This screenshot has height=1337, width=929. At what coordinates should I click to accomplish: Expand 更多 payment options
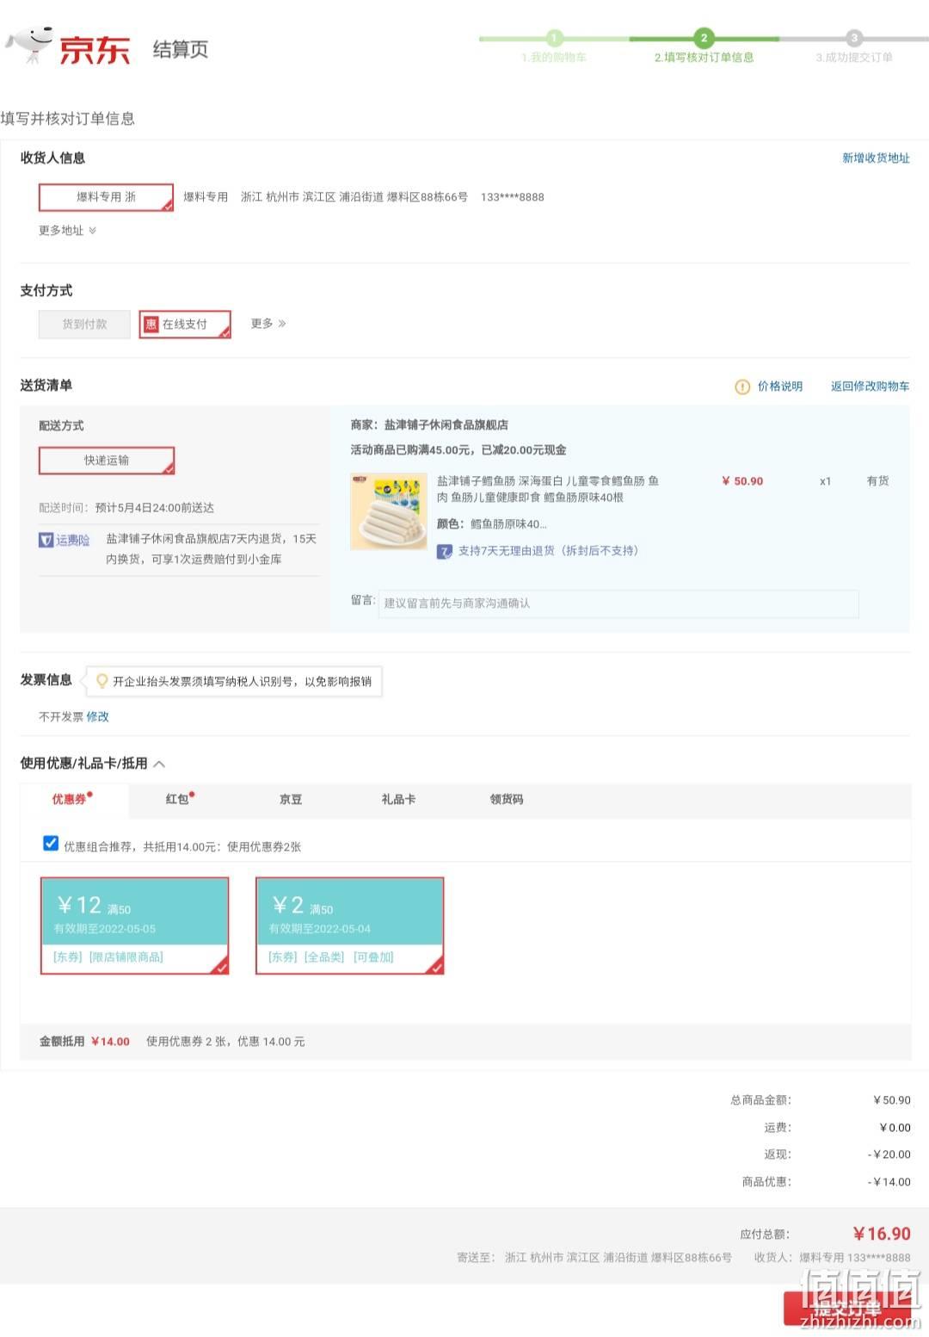pyautogui.click(x=268, y=324)
